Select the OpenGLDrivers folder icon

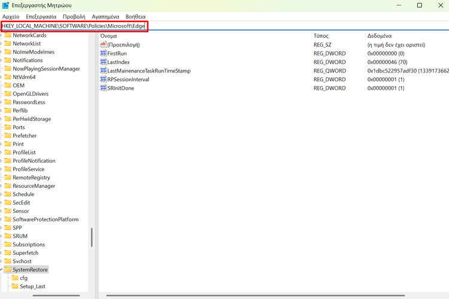8,93
